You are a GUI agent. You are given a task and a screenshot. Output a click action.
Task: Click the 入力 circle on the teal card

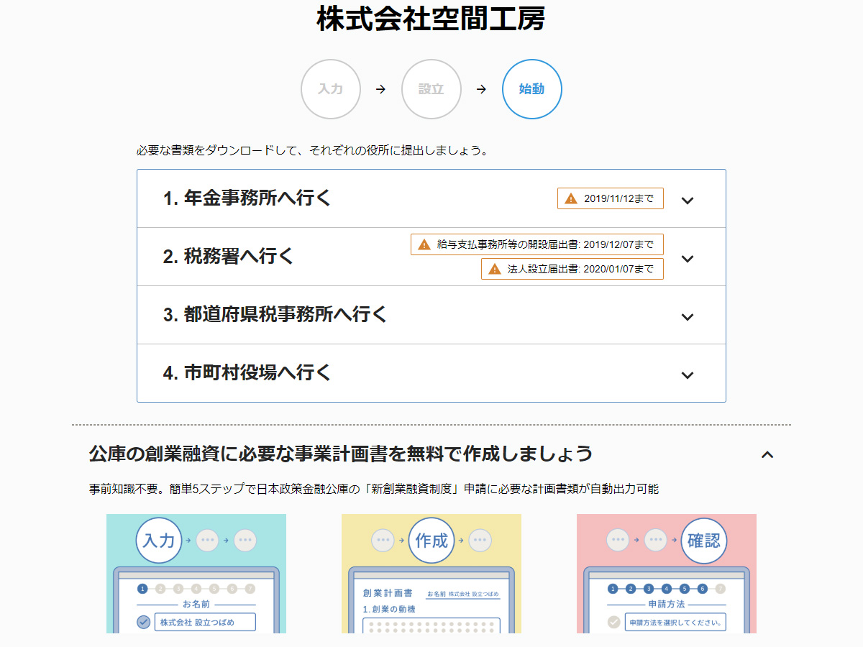(158, 541)
